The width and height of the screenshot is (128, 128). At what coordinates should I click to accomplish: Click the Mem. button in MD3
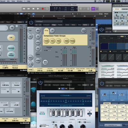30,58
